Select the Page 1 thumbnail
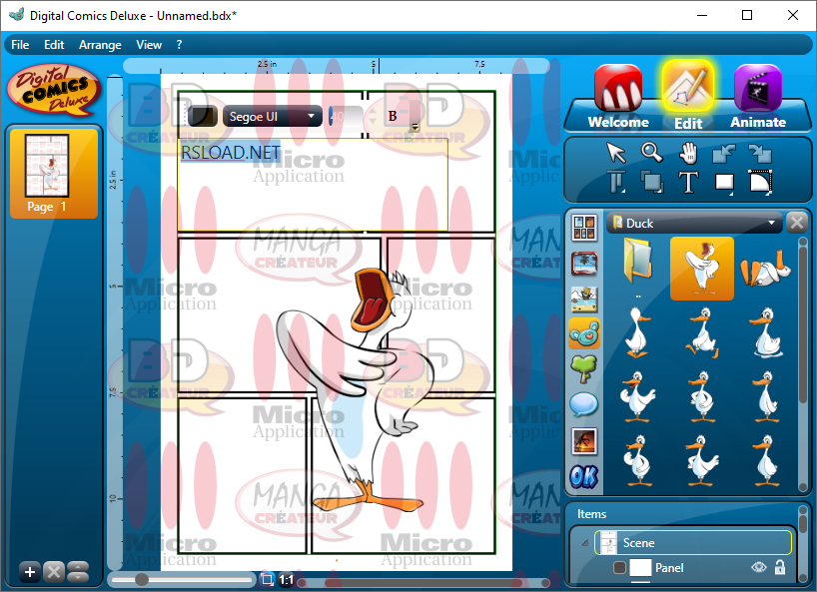Image resolution: width=817 pixels, height=592 pixels. 54,173
